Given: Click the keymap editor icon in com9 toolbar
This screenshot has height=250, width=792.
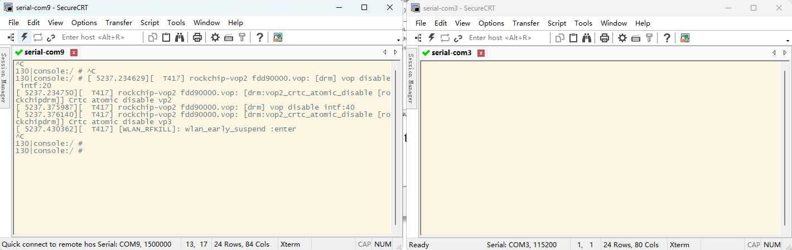Looking at the screenshot, I should [x=229, y=37].
